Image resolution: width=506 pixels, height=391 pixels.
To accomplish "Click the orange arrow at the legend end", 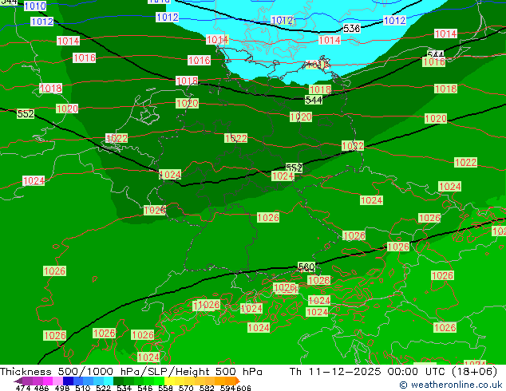I will (x=238, y=381).
